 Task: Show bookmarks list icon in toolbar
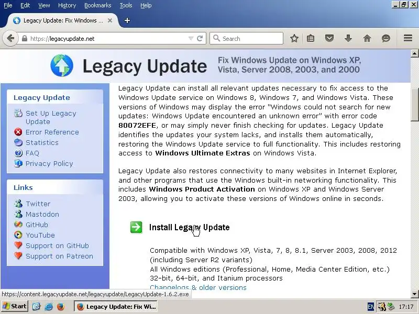coord(311,38)
